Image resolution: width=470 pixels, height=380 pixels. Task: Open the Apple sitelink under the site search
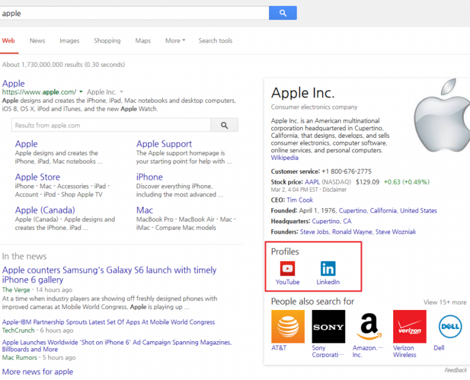coord(26,144)
